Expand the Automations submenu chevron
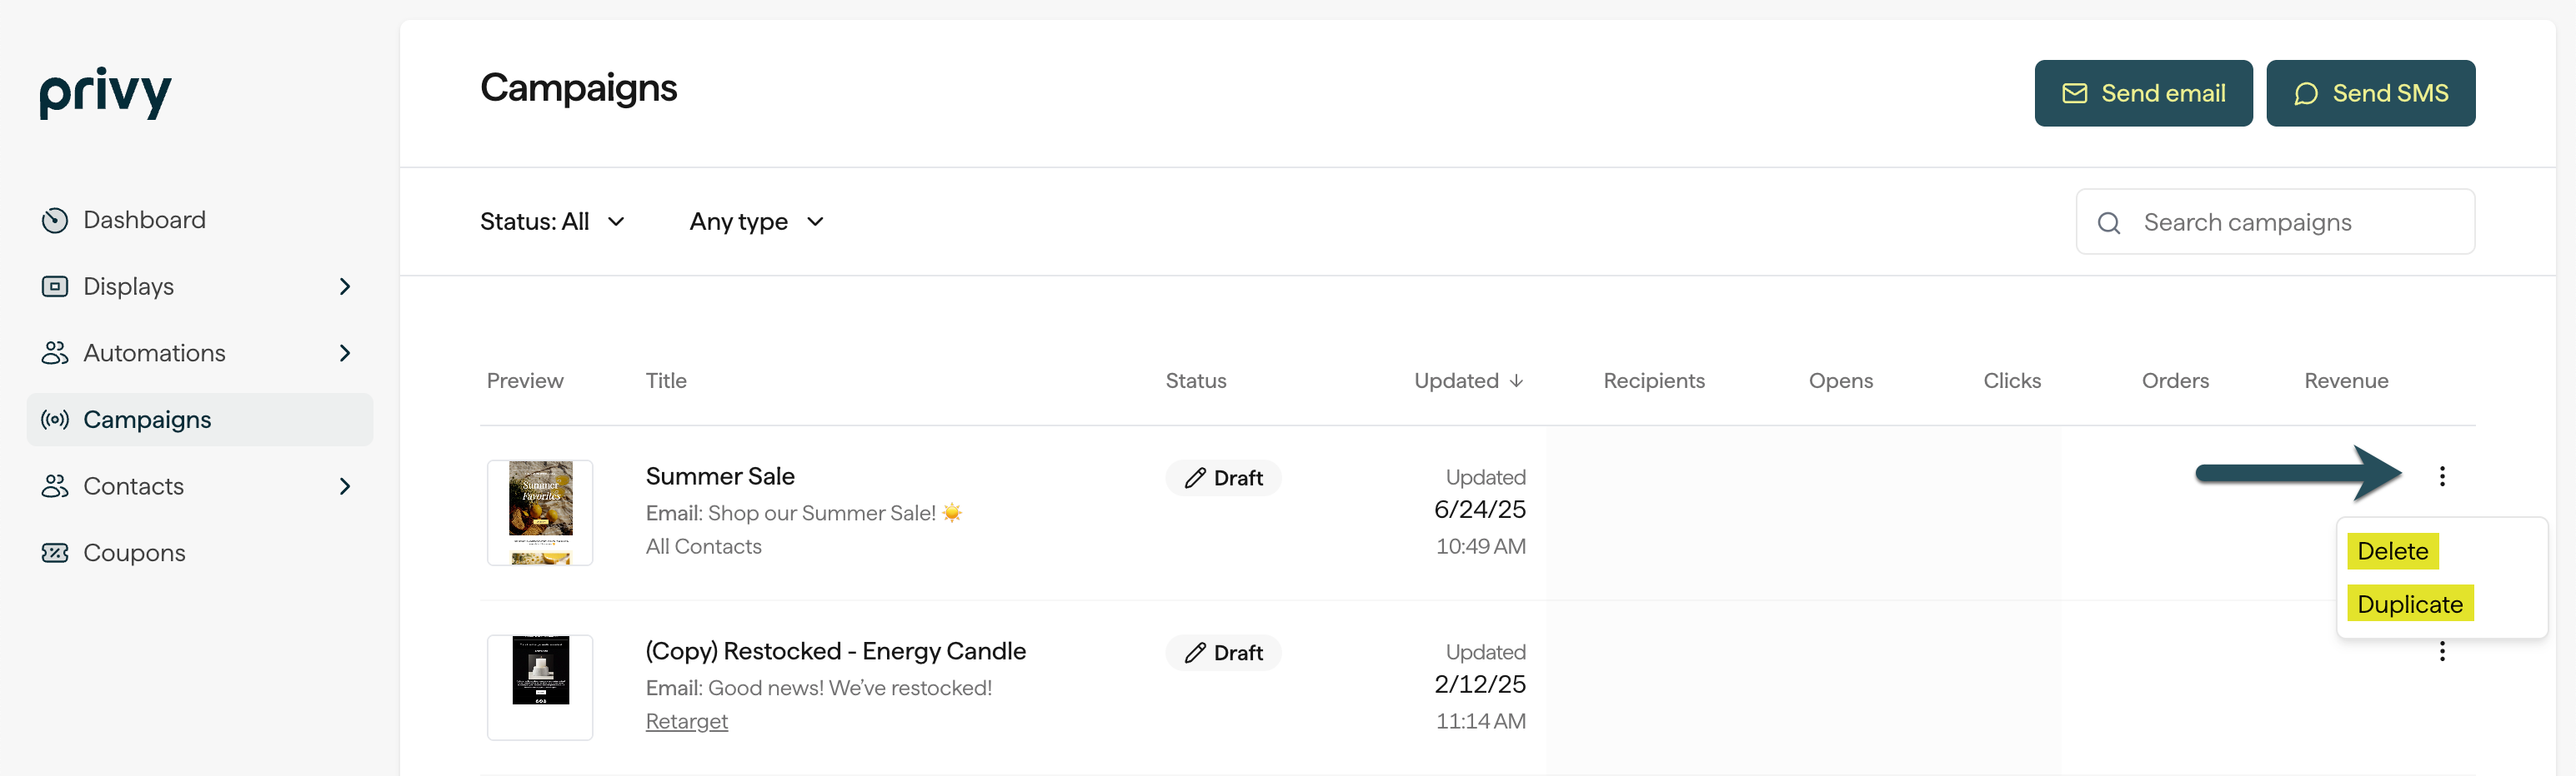The width and height of the screenshot is (2576, 776). [345, 354]
